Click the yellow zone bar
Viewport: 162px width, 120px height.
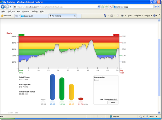[71, 92]
